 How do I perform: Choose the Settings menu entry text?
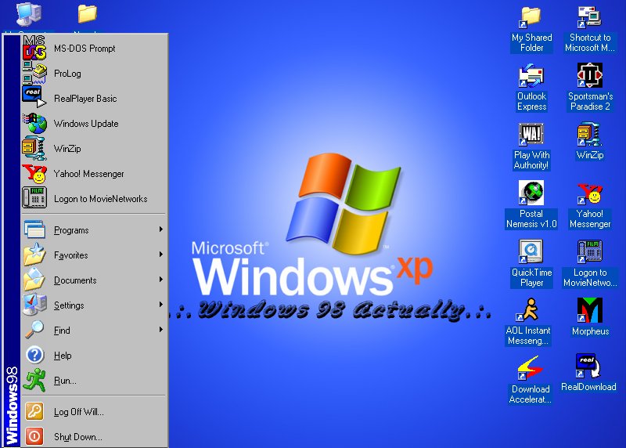[69, 305]
